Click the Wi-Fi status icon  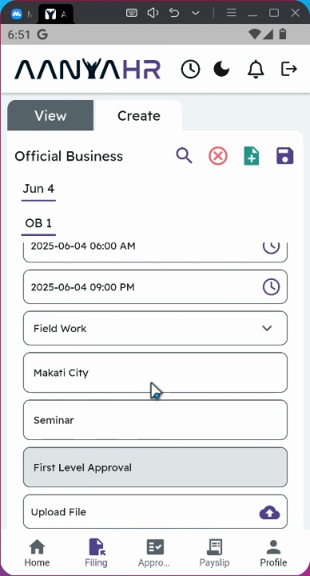tap(255, 34)
